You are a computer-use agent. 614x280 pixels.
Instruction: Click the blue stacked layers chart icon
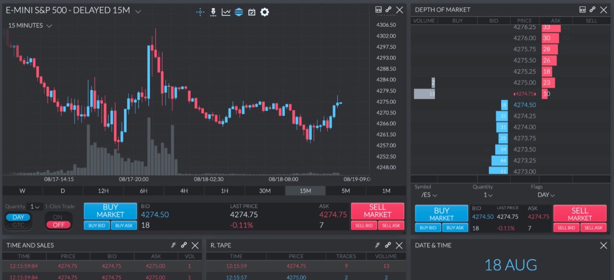pyautogui.click(x=239, y=12)
